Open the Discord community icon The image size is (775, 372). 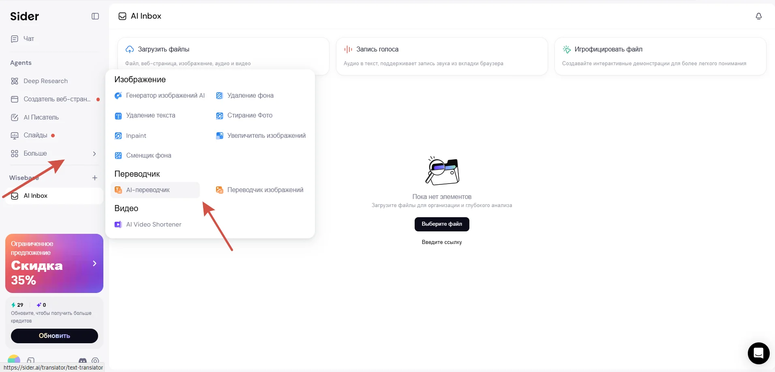(83, 360)
